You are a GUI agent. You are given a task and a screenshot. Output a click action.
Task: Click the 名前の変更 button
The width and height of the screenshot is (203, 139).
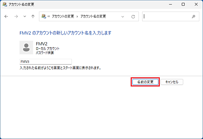pyautogui.click(x=145, y=82)
